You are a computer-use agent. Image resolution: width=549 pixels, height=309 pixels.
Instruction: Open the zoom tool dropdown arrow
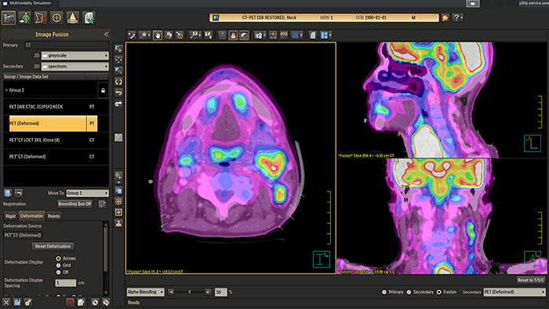click(x=149, y=35)
